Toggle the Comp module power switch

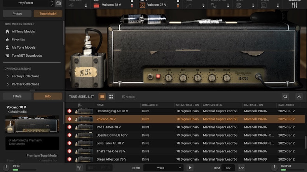(203, 5)
